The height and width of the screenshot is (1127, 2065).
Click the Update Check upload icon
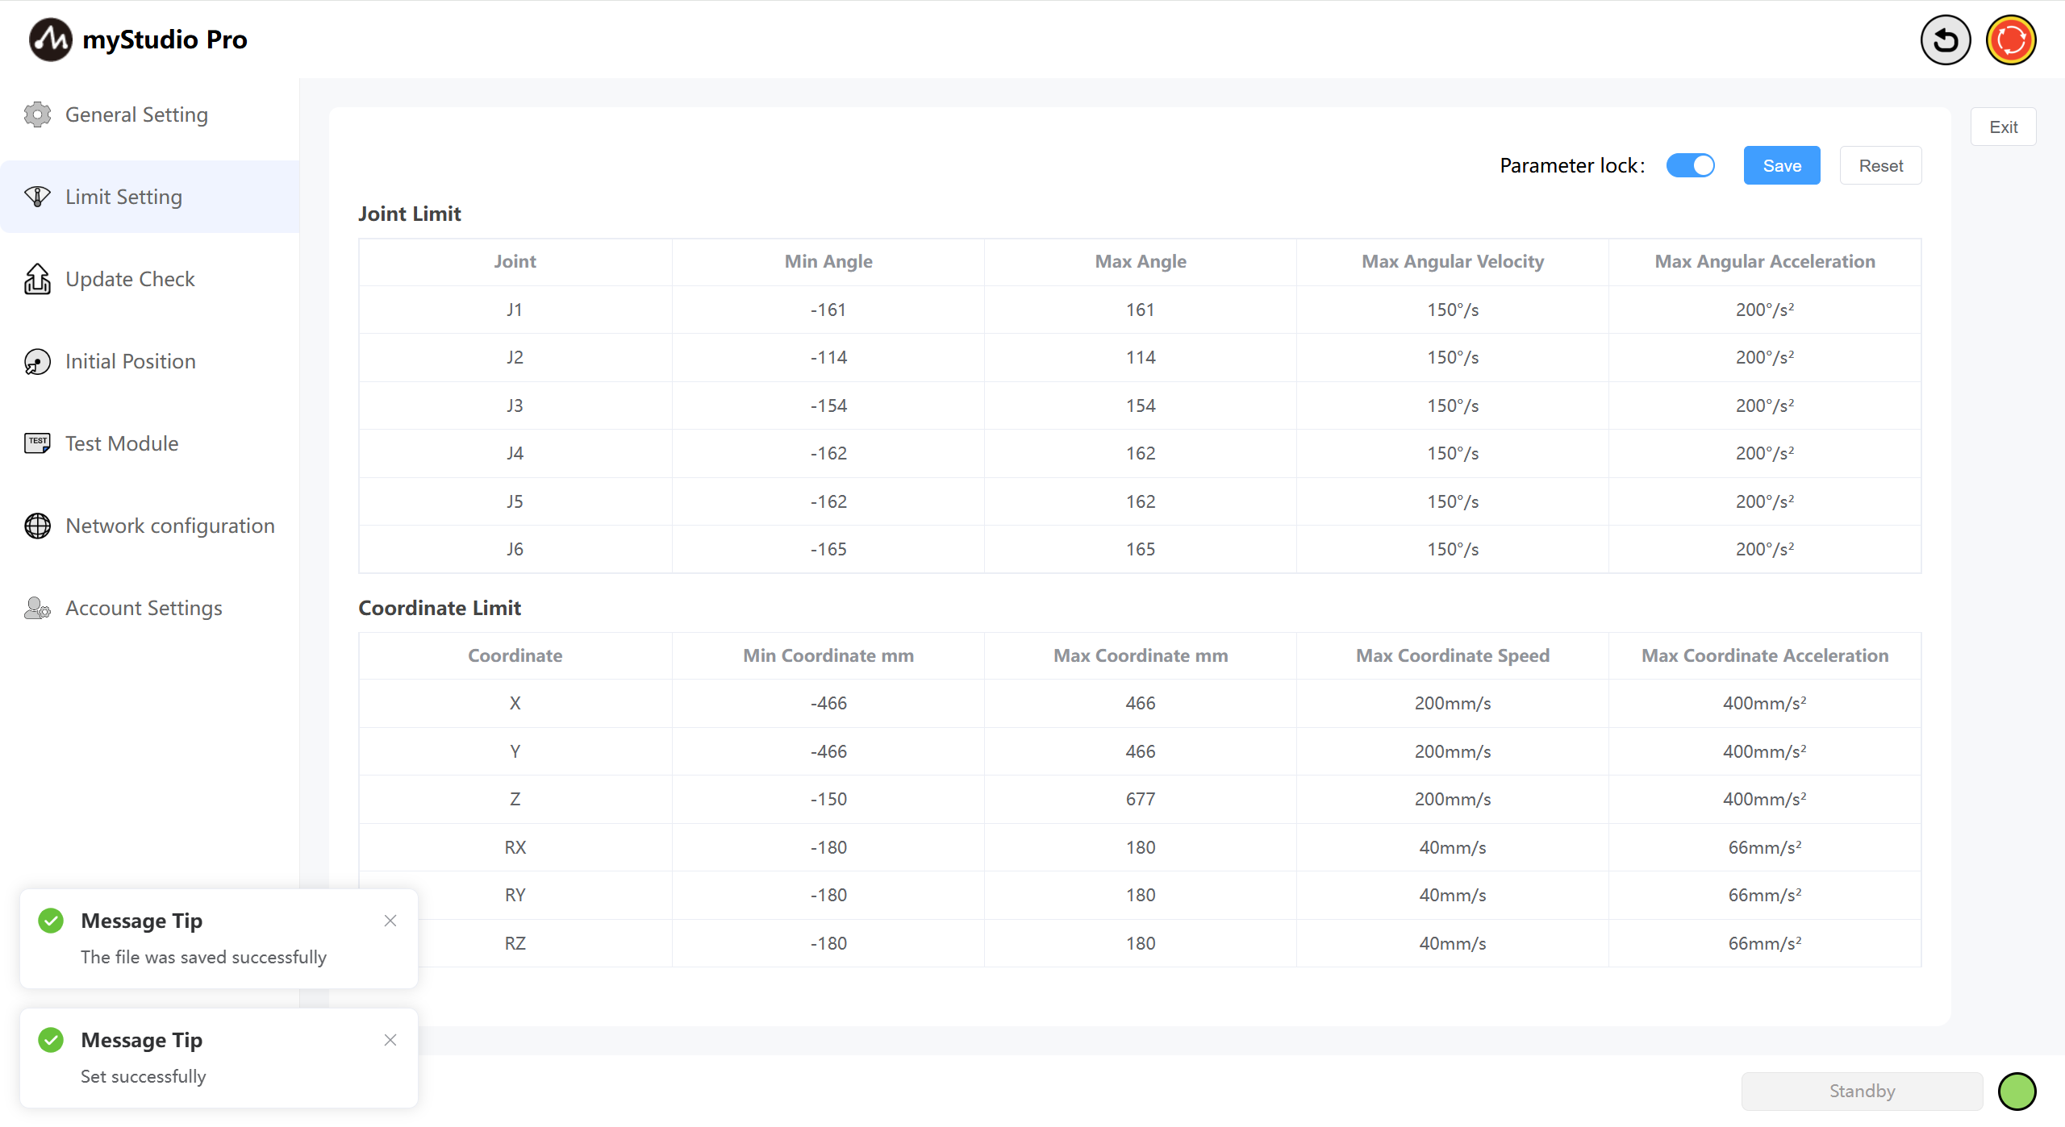click(x=37, y=279)
